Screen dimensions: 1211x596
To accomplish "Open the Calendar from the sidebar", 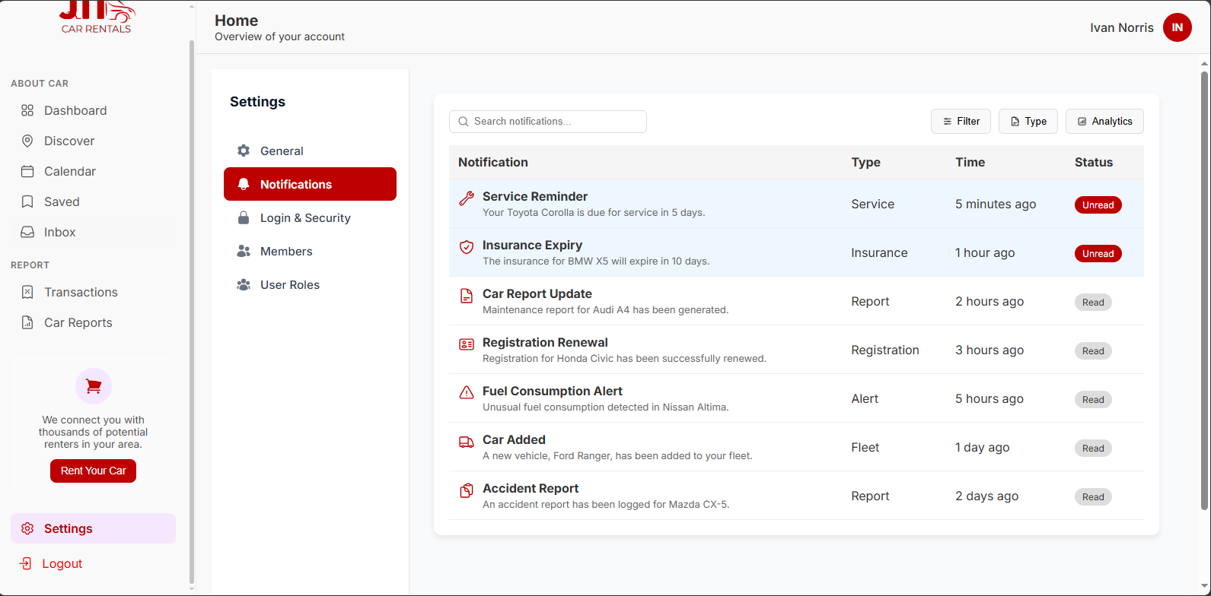I will [93, 171].
